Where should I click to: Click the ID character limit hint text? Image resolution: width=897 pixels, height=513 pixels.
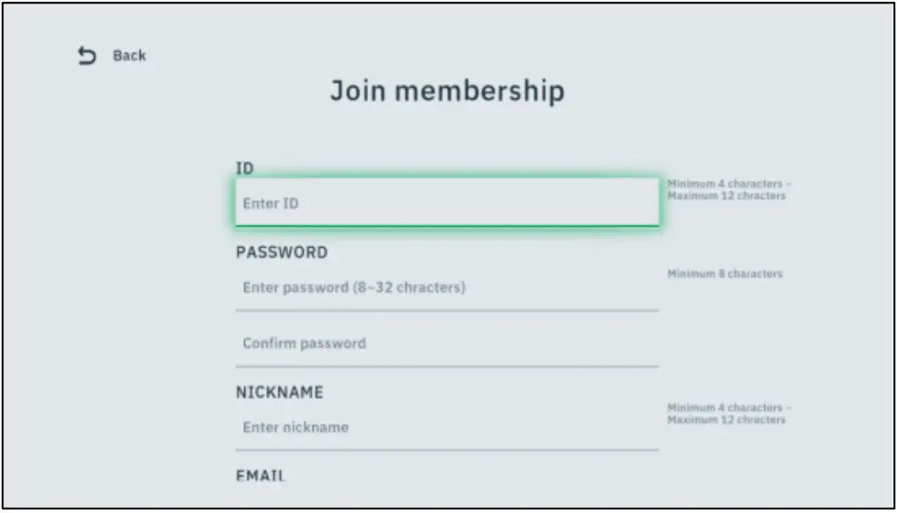[x=729, y=191]
